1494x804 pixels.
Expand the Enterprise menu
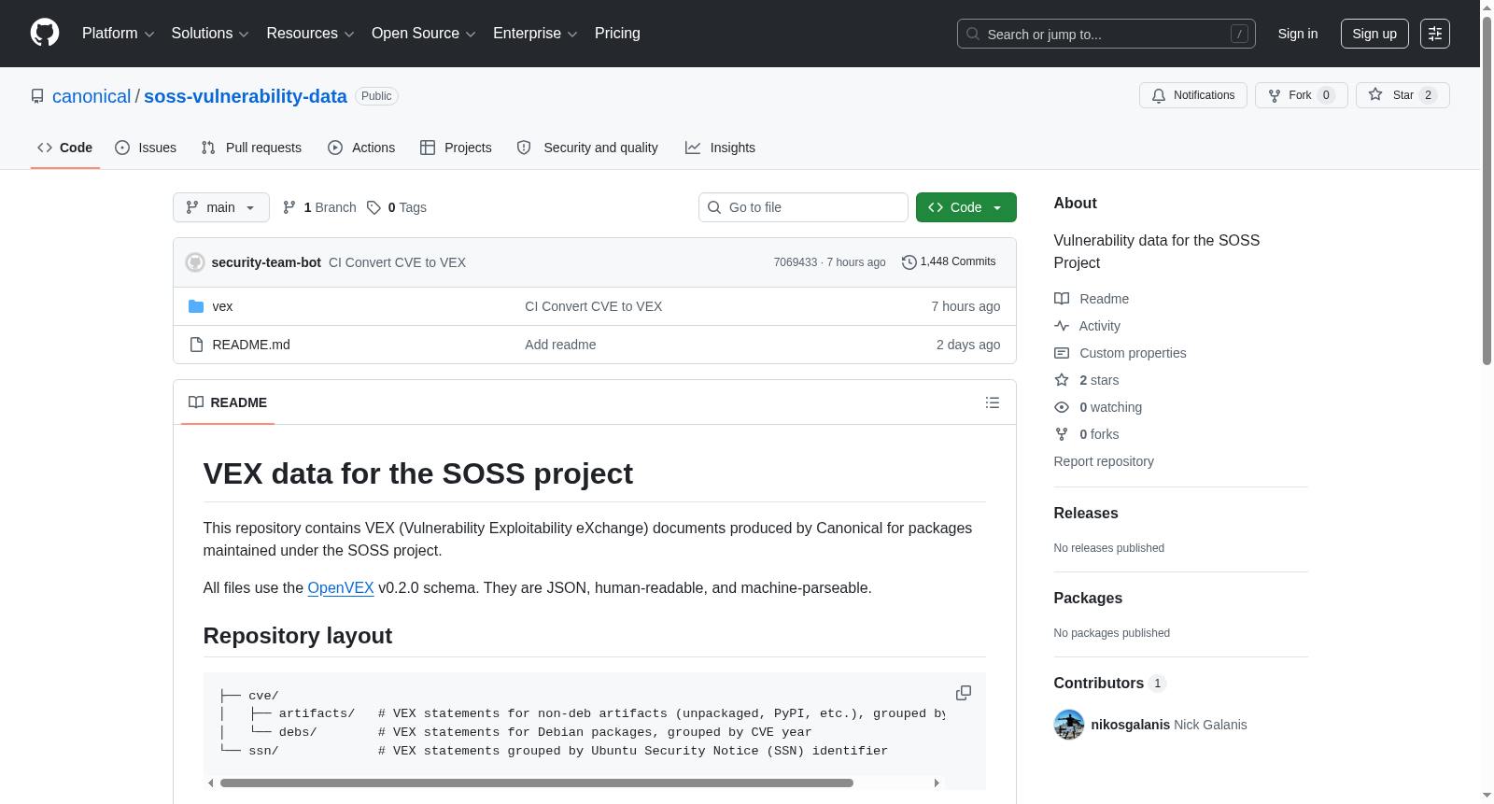[x=535, y=34]
